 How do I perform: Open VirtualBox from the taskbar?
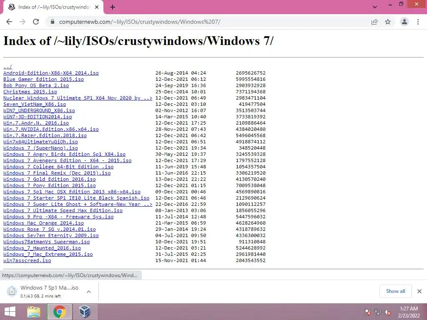[85, 312]
